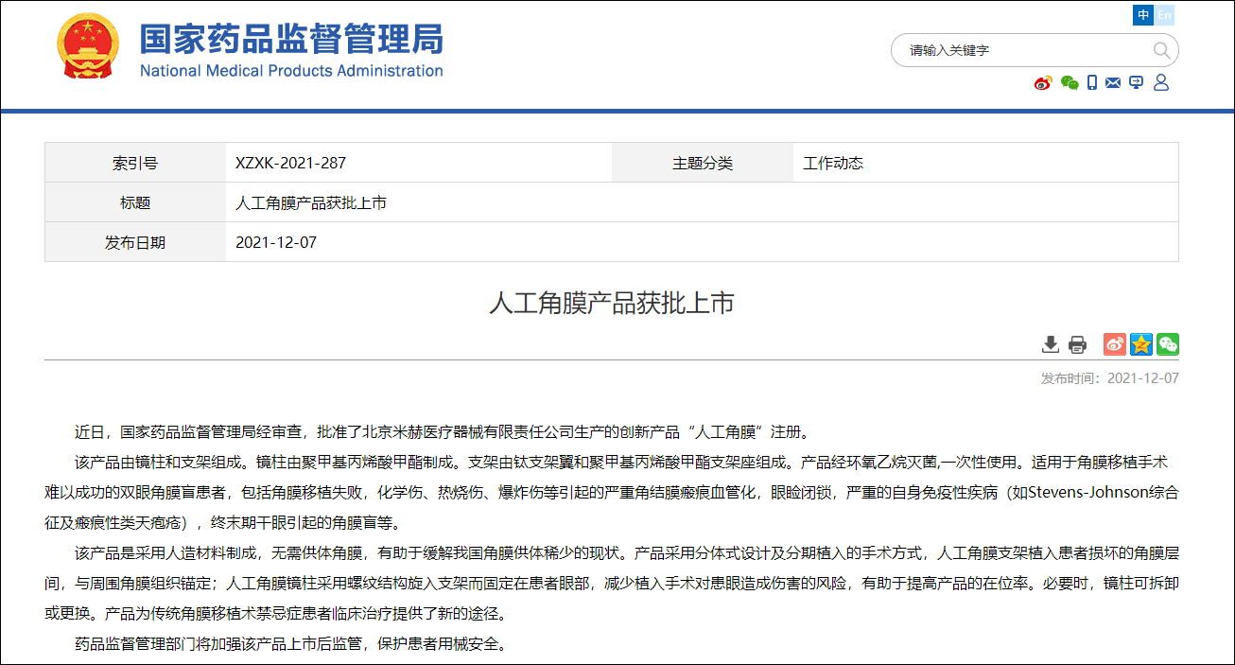This screenshot has height=665, width=1235.
Task: Open the WeChat public account icon
Action: tap(1070, 82)
